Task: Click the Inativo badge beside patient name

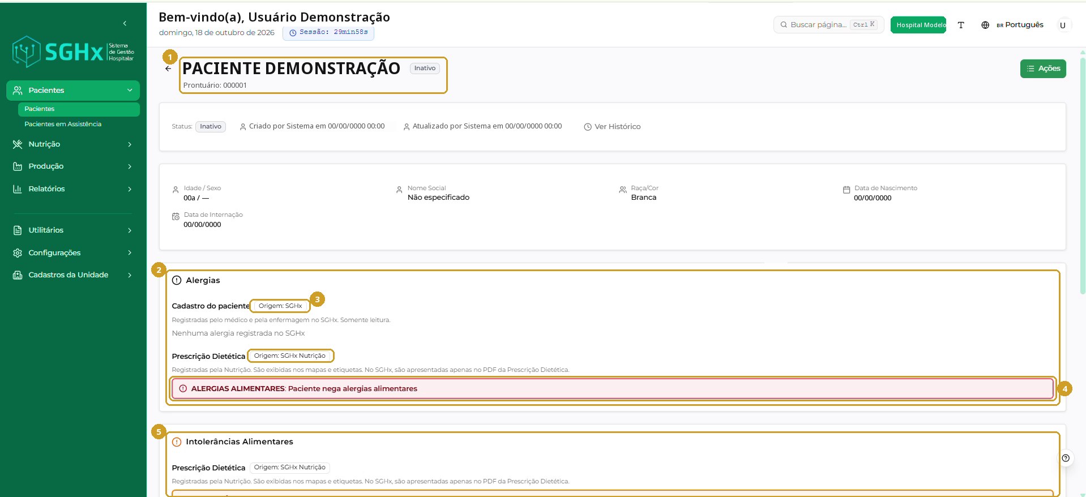Action: click(x=425, y=68)
